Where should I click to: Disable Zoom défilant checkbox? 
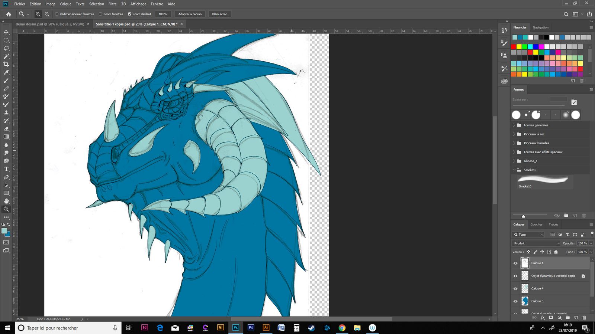pyautogui.click(x=129, y=14)
